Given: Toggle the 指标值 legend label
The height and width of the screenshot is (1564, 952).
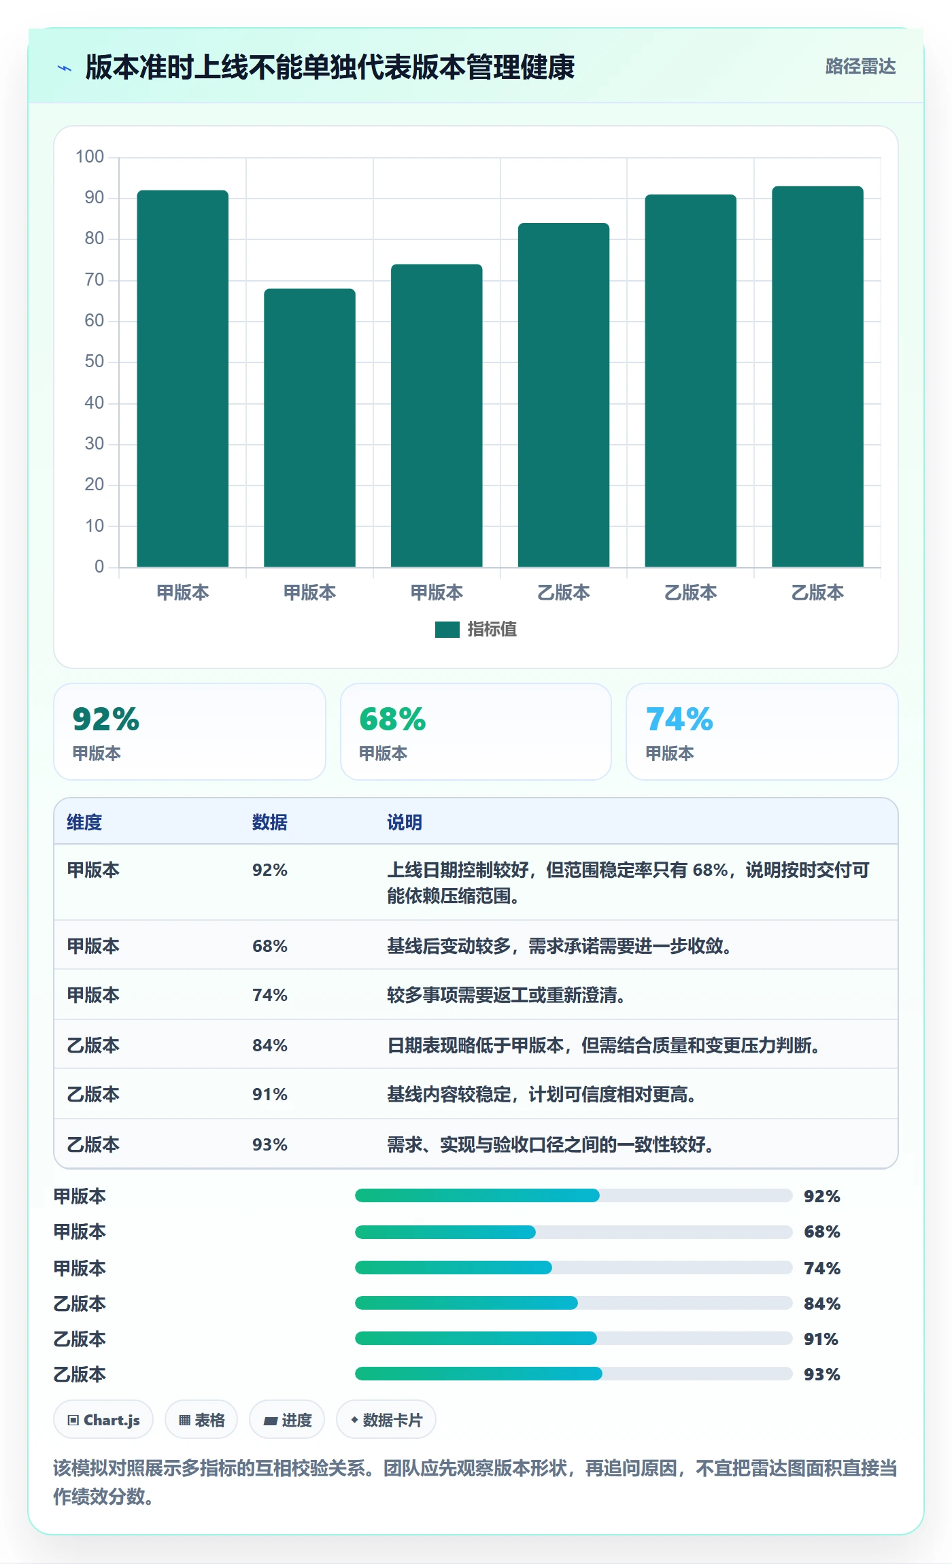Looking at the screenshot, I should pos(492,630).
